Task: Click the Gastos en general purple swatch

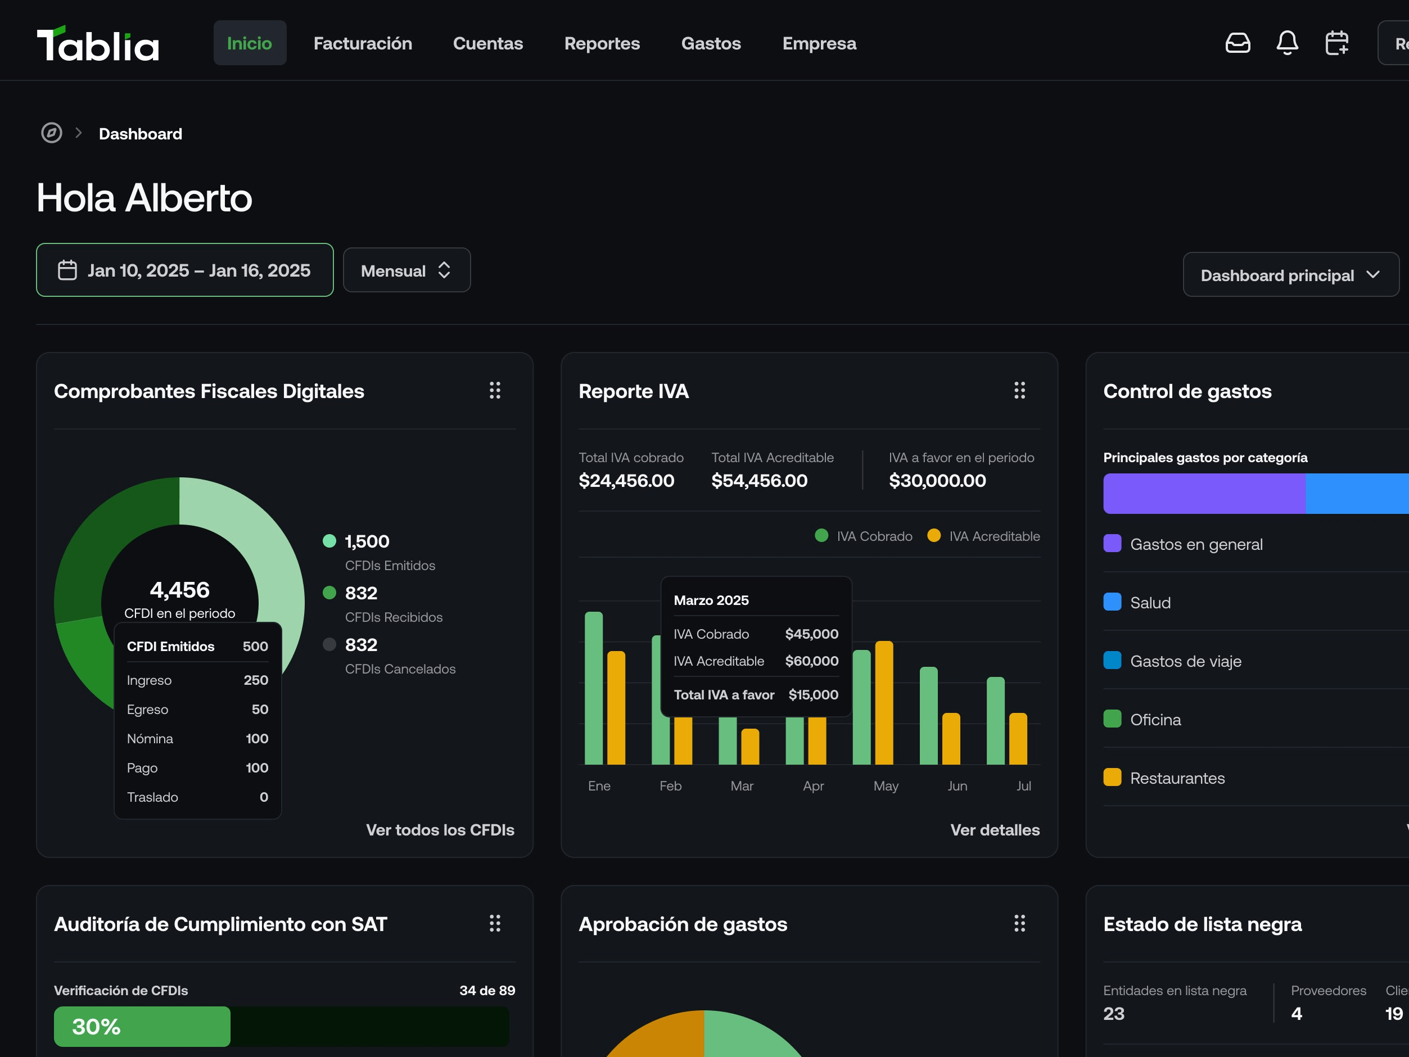Action: tap(1112, 544)
